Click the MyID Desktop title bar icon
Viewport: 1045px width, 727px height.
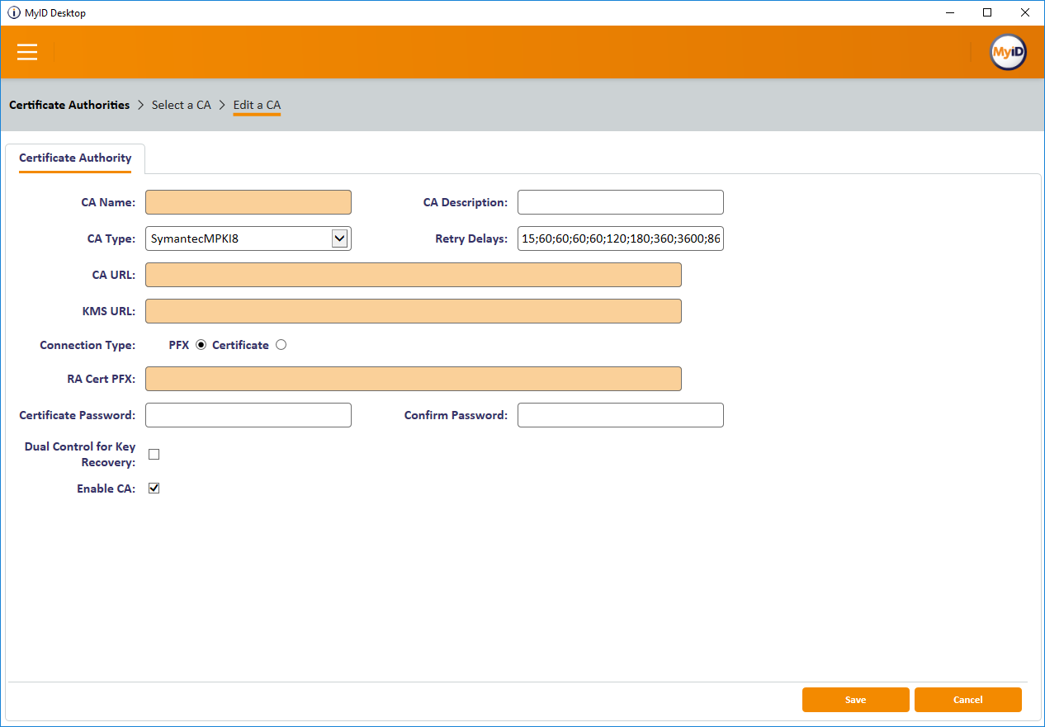point(13,12)
